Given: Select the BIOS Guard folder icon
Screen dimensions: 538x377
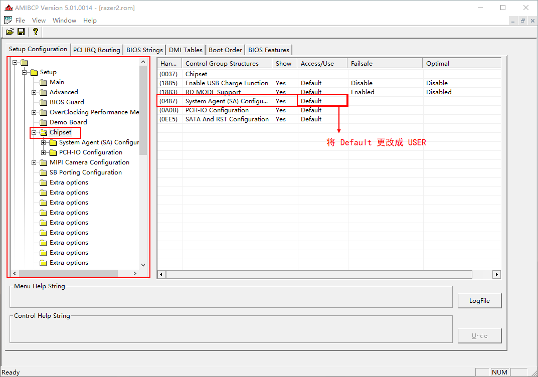Looking at the screenshot, I should pyautogui.click(x=43, y=102).
